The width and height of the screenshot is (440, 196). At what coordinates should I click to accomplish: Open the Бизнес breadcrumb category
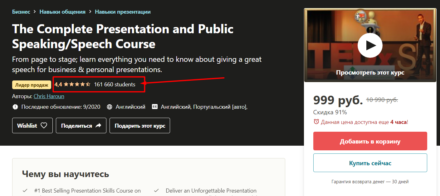[21, 12]
